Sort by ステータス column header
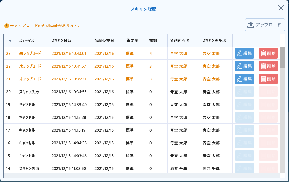This screenshot has width=289, height=182. point(27,41)
